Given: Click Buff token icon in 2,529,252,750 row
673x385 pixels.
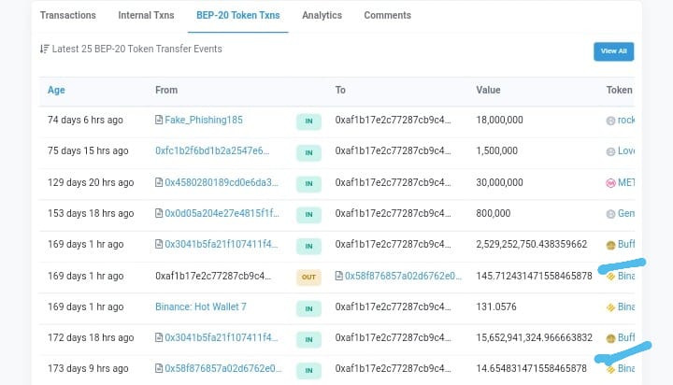Looking at the screenshot, I should (610, 245).
